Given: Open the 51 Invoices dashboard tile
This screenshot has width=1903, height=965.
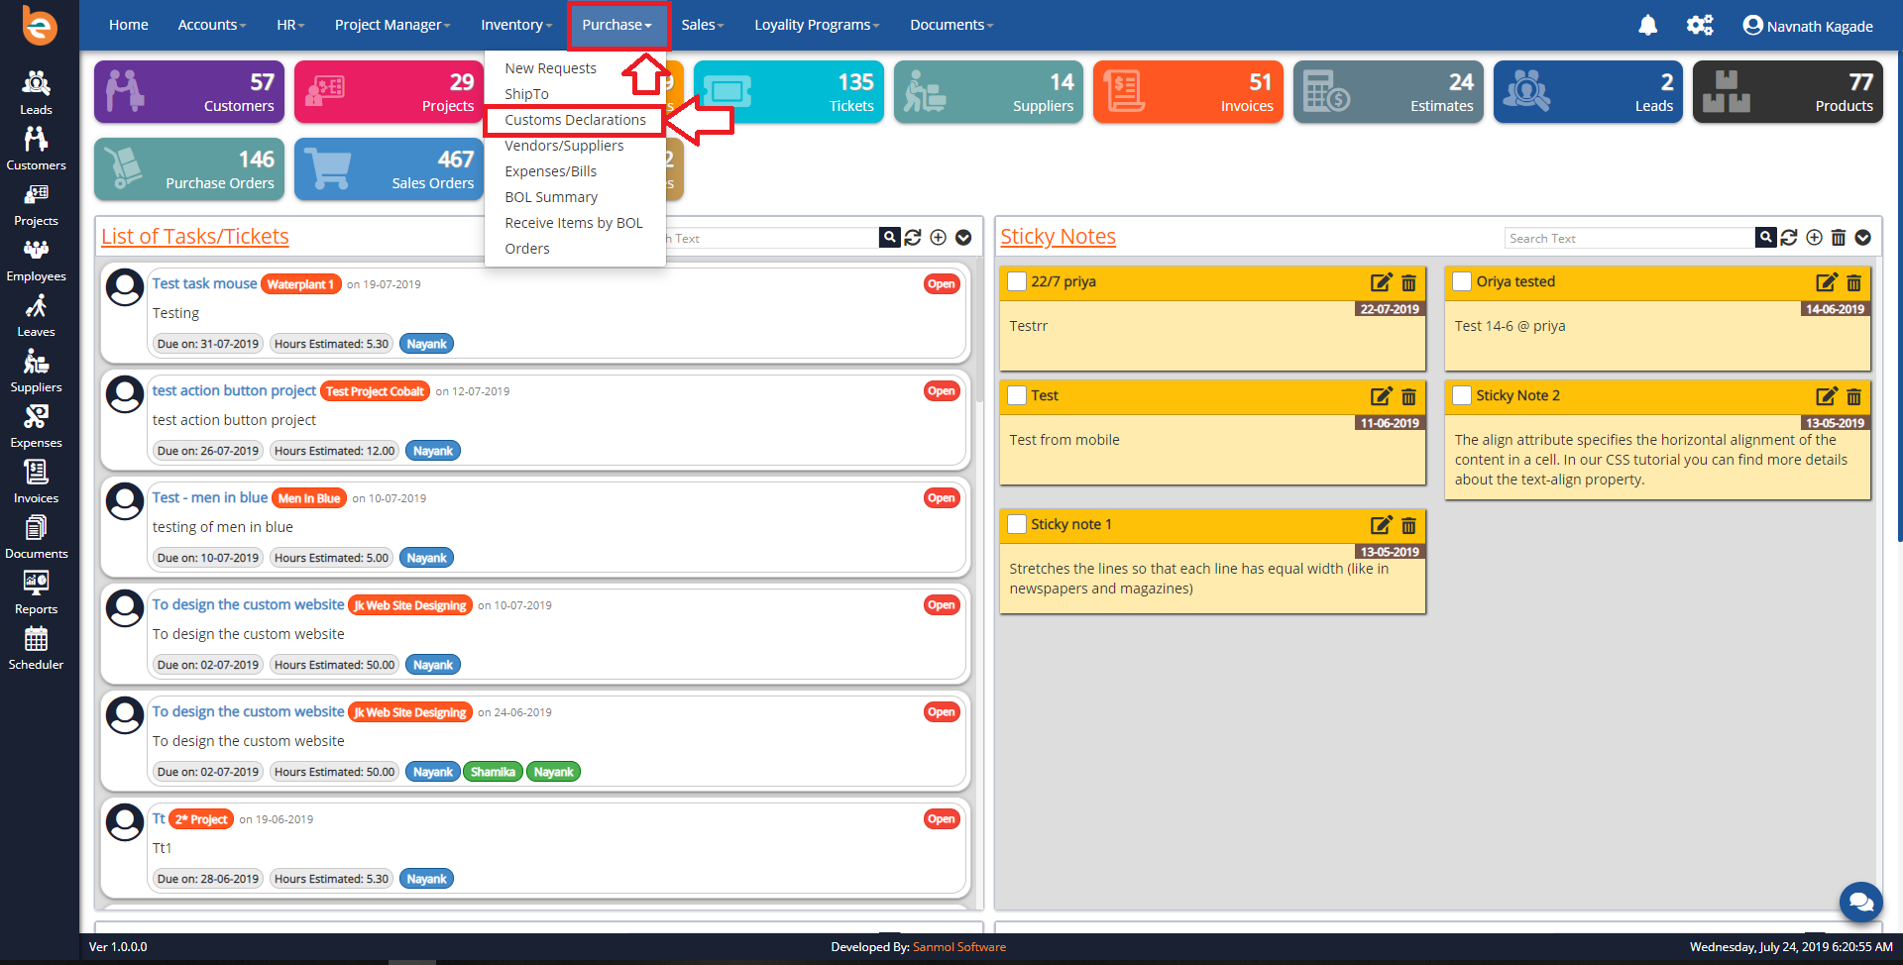Looking at the screenshot, I should pyautogui.click(x=1187, y=92).
